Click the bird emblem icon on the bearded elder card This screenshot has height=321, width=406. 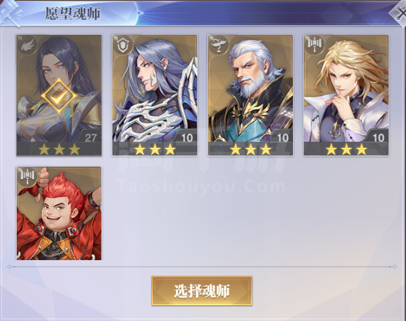click(x=219, y=46)
